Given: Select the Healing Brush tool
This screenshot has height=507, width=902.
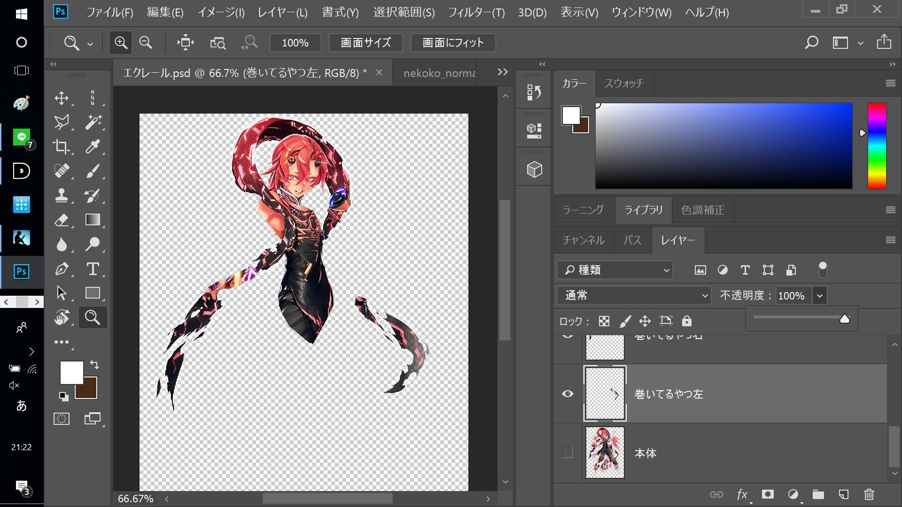Looking at the screenshot, I should 62,171.
